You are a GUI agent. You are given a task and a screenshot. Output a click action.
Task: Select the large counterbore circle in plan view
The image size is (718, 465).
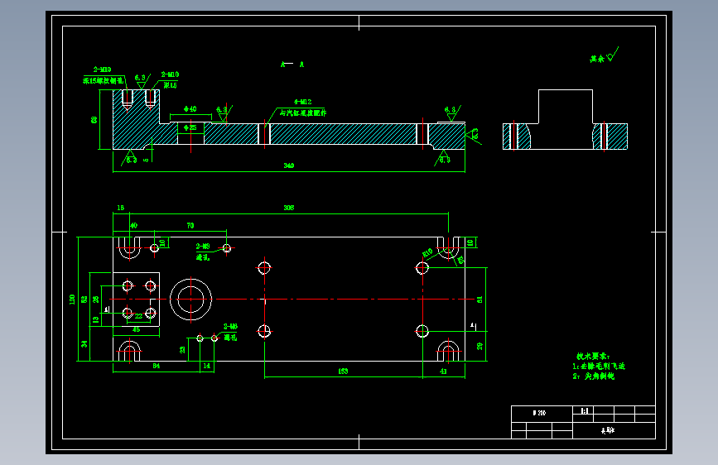pos(191,300)
